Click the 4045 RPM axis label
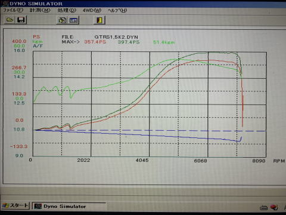This screenshot has width=286, height=215. click(142, 160)
